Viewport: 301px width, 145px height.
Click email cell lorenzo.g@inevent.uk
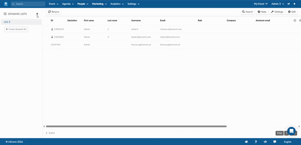pos(170,45)
